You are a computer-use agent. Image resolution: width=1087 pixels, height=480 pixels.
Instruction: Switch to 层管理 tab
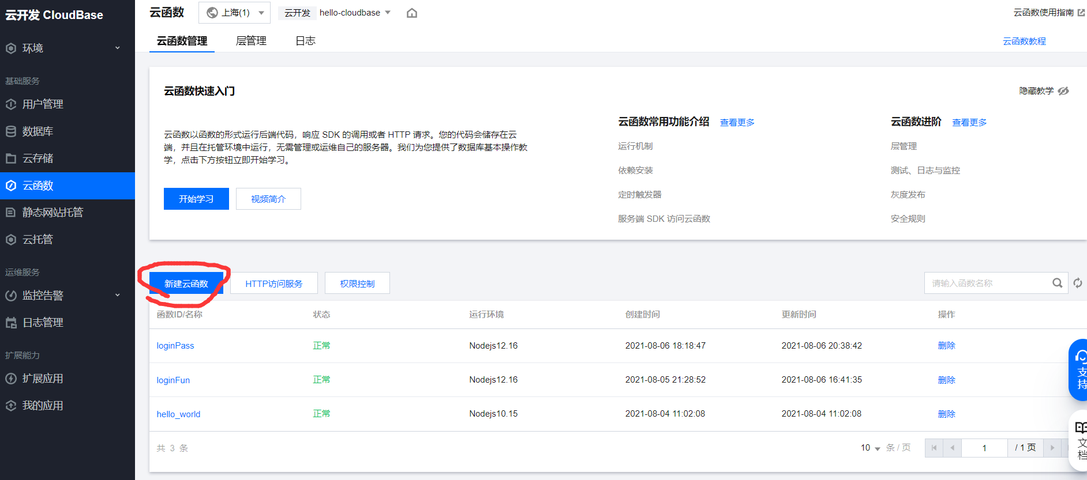251,41
